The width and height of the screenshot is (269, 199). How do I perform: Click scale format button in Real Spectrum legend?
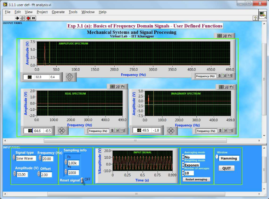click(123, 130)
